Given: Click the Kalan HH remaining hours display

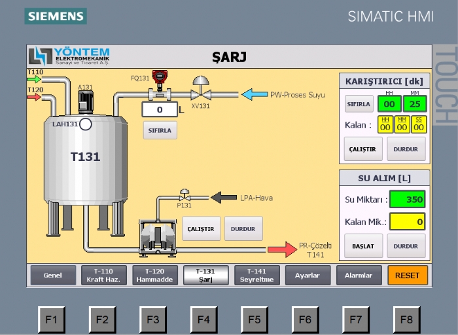Looking at the screenshot, I should point(385,125).
